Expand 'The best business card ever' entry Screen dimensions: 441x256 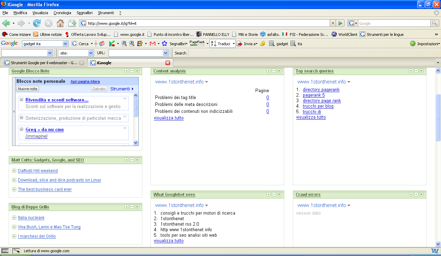click(14, 189)
